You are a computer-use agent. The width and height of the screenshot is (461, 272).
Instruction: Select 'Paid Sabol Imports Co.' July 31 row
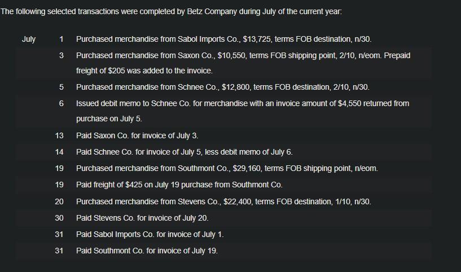coord(224,235)
